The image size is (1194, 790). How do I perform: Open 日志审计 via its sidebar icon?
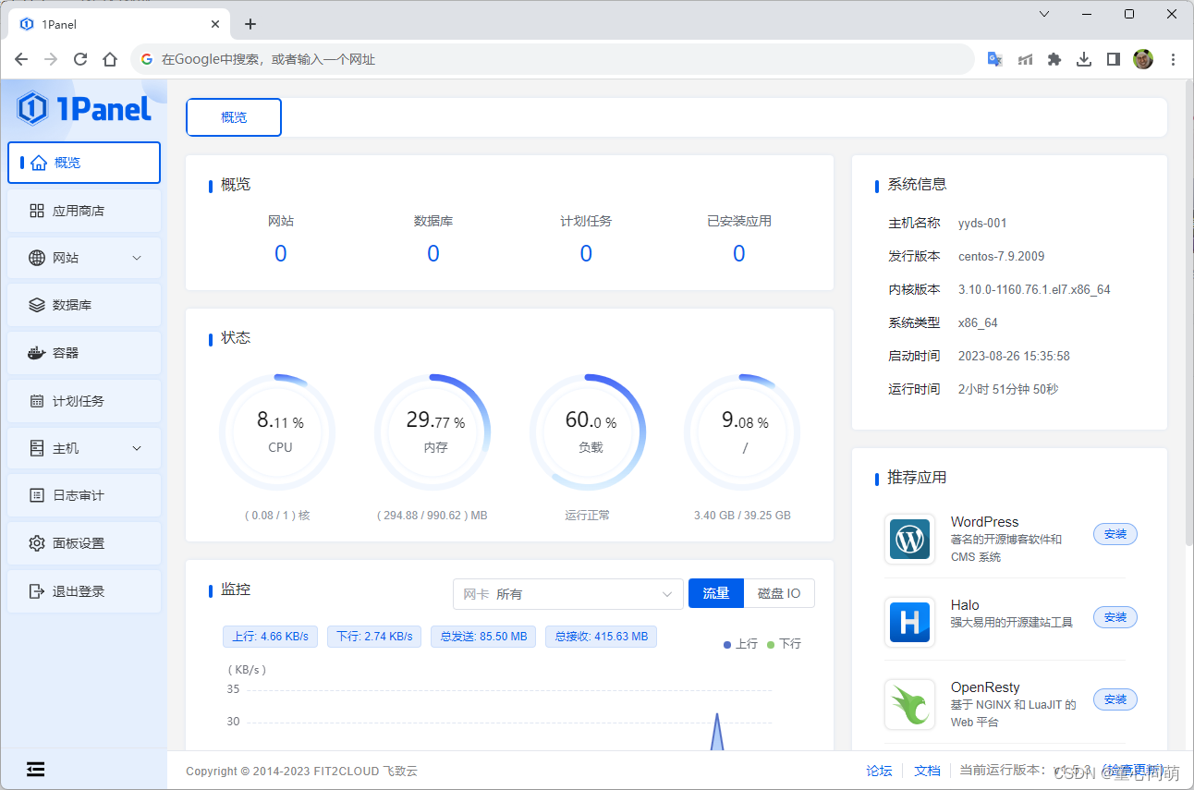coord(37,495)
